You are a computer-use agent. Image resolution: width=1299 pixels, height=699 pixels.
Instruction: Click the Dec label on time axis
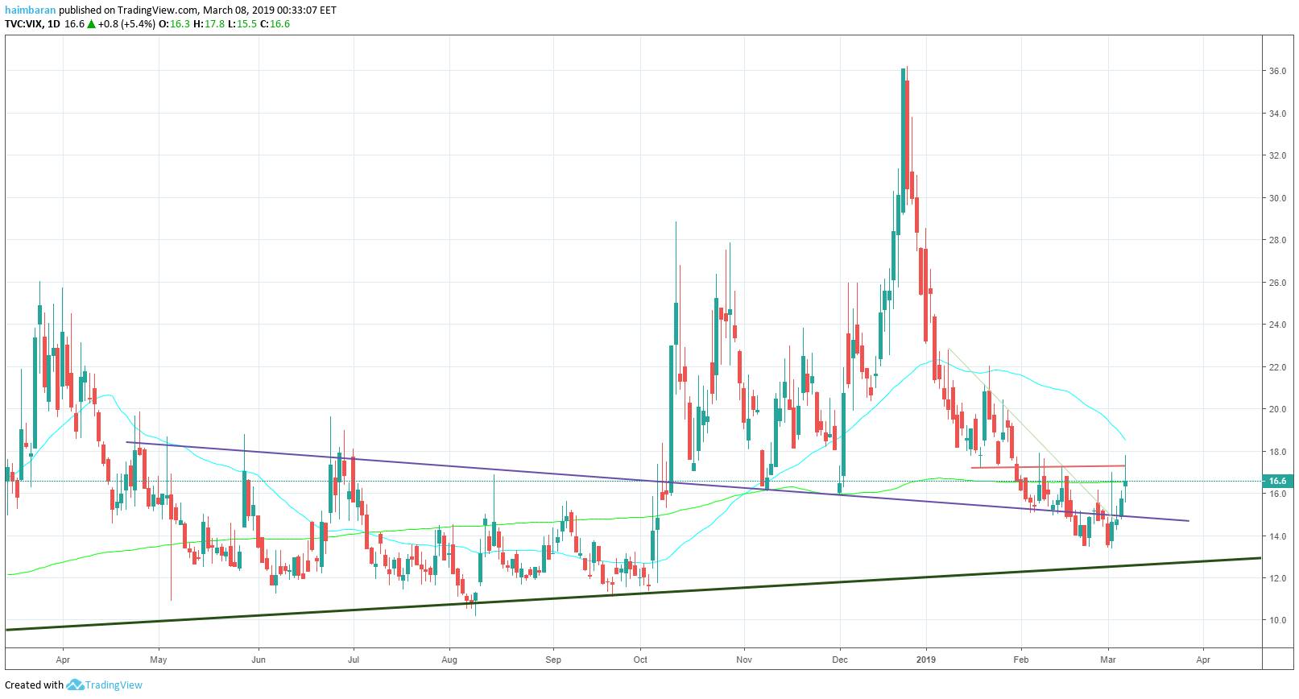pos(840,659)
